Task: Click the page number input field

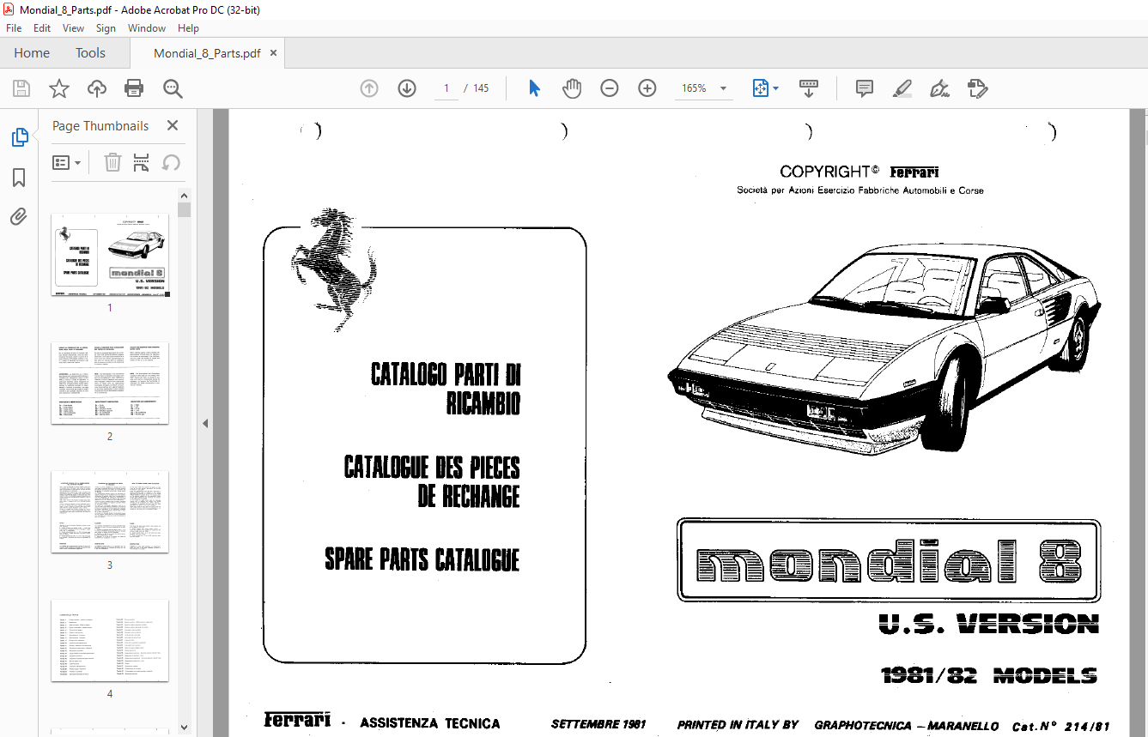Action: click(446, 88)
